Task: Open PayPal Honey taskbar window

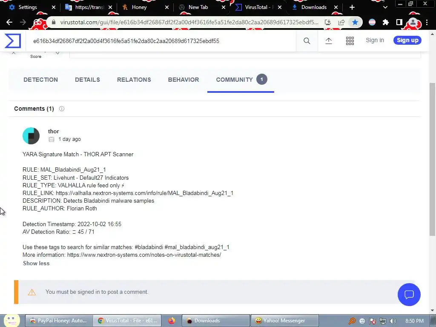Action: (59, 321)
